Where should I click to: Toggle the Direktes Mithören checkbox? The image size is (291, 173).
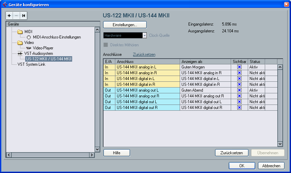(106, 45)
